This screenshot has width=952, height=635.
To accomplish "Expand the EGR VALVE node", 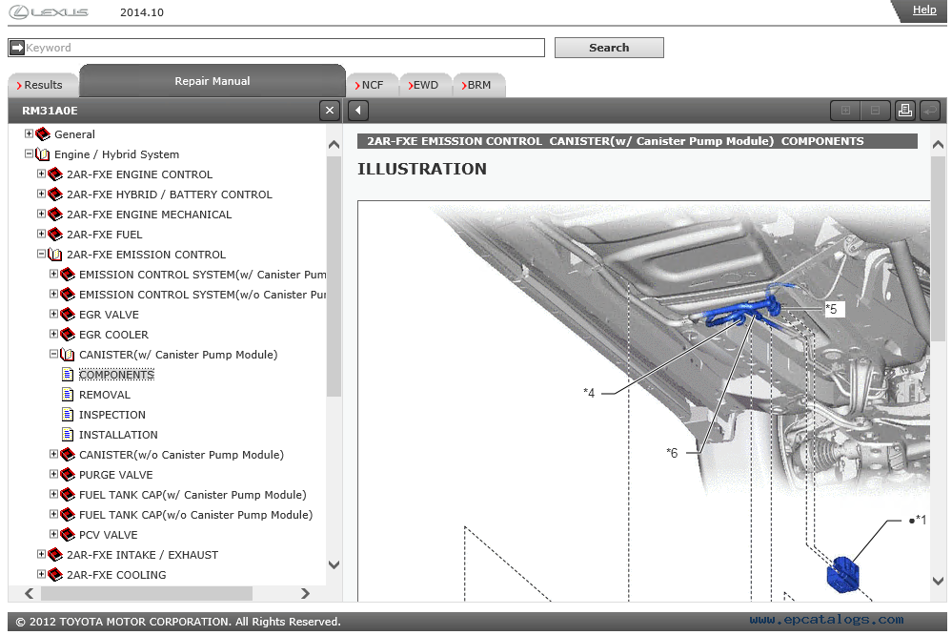I will [53, 314].
